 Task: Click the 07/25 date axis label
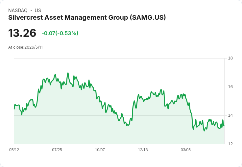(57, 150)
